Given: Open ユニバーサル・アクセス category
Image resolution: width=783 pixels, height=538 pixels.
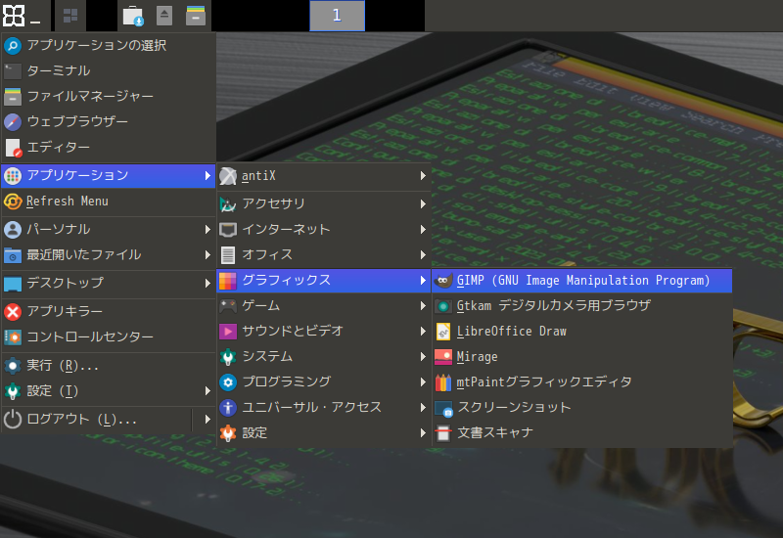Looking at the screenshot, I should coord(324,408).
